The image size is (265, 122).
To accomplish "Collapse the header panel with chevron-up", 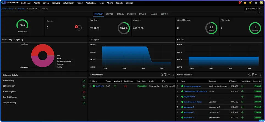I will 260,13.
